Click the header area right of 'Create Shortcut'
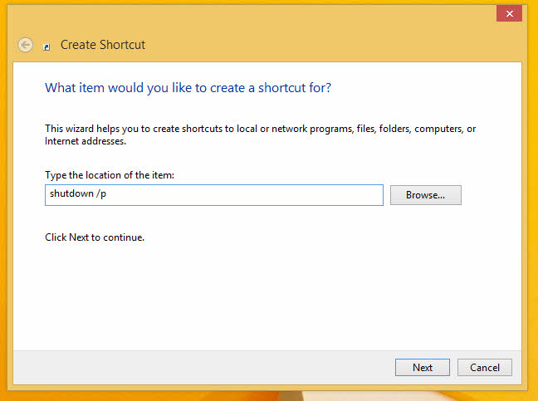Viewport: 538px width, 401px height. [x=332, y=45]
